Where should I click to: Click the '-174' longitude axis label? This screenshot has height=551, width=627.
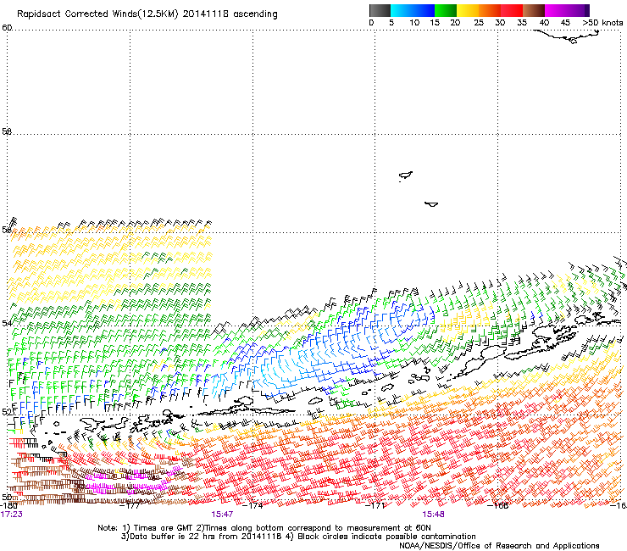pyautogui.click(x=253, y=505)
